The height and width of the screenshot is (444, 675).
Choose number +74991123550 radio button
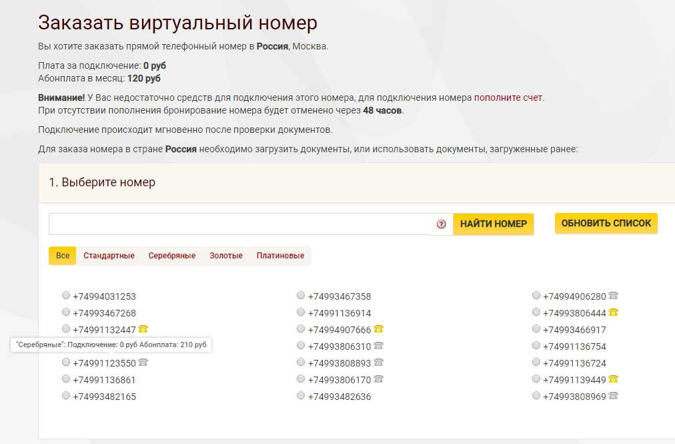tap(66, 362)
